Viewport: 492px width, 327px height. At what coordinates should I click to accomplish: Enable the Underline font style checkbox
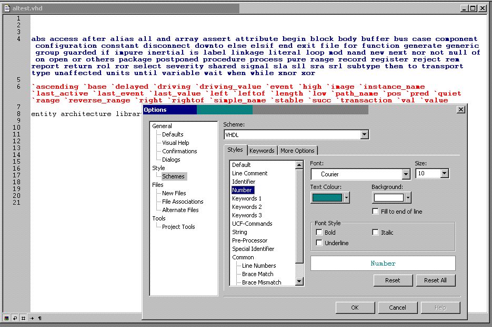tap(319, 243)
